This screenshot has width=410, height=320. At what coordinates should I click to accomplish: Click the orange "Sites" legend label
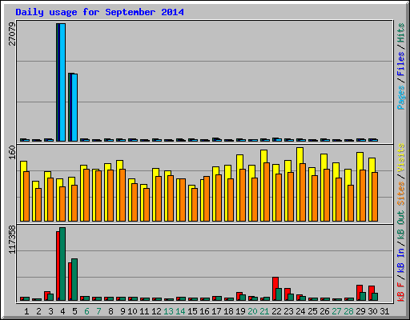[x=401, y=194]
